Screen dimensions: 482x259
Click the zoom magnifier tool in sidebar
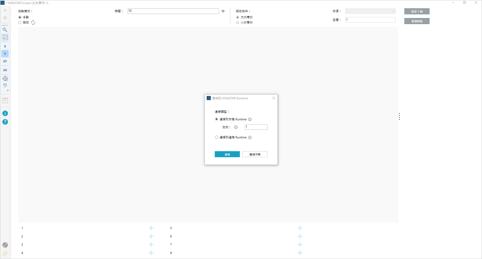click(x=5, y=30)
